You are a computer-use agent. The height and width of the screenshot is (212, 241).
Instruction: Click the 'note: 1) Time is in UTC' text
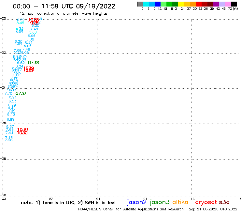pos(48,203)
